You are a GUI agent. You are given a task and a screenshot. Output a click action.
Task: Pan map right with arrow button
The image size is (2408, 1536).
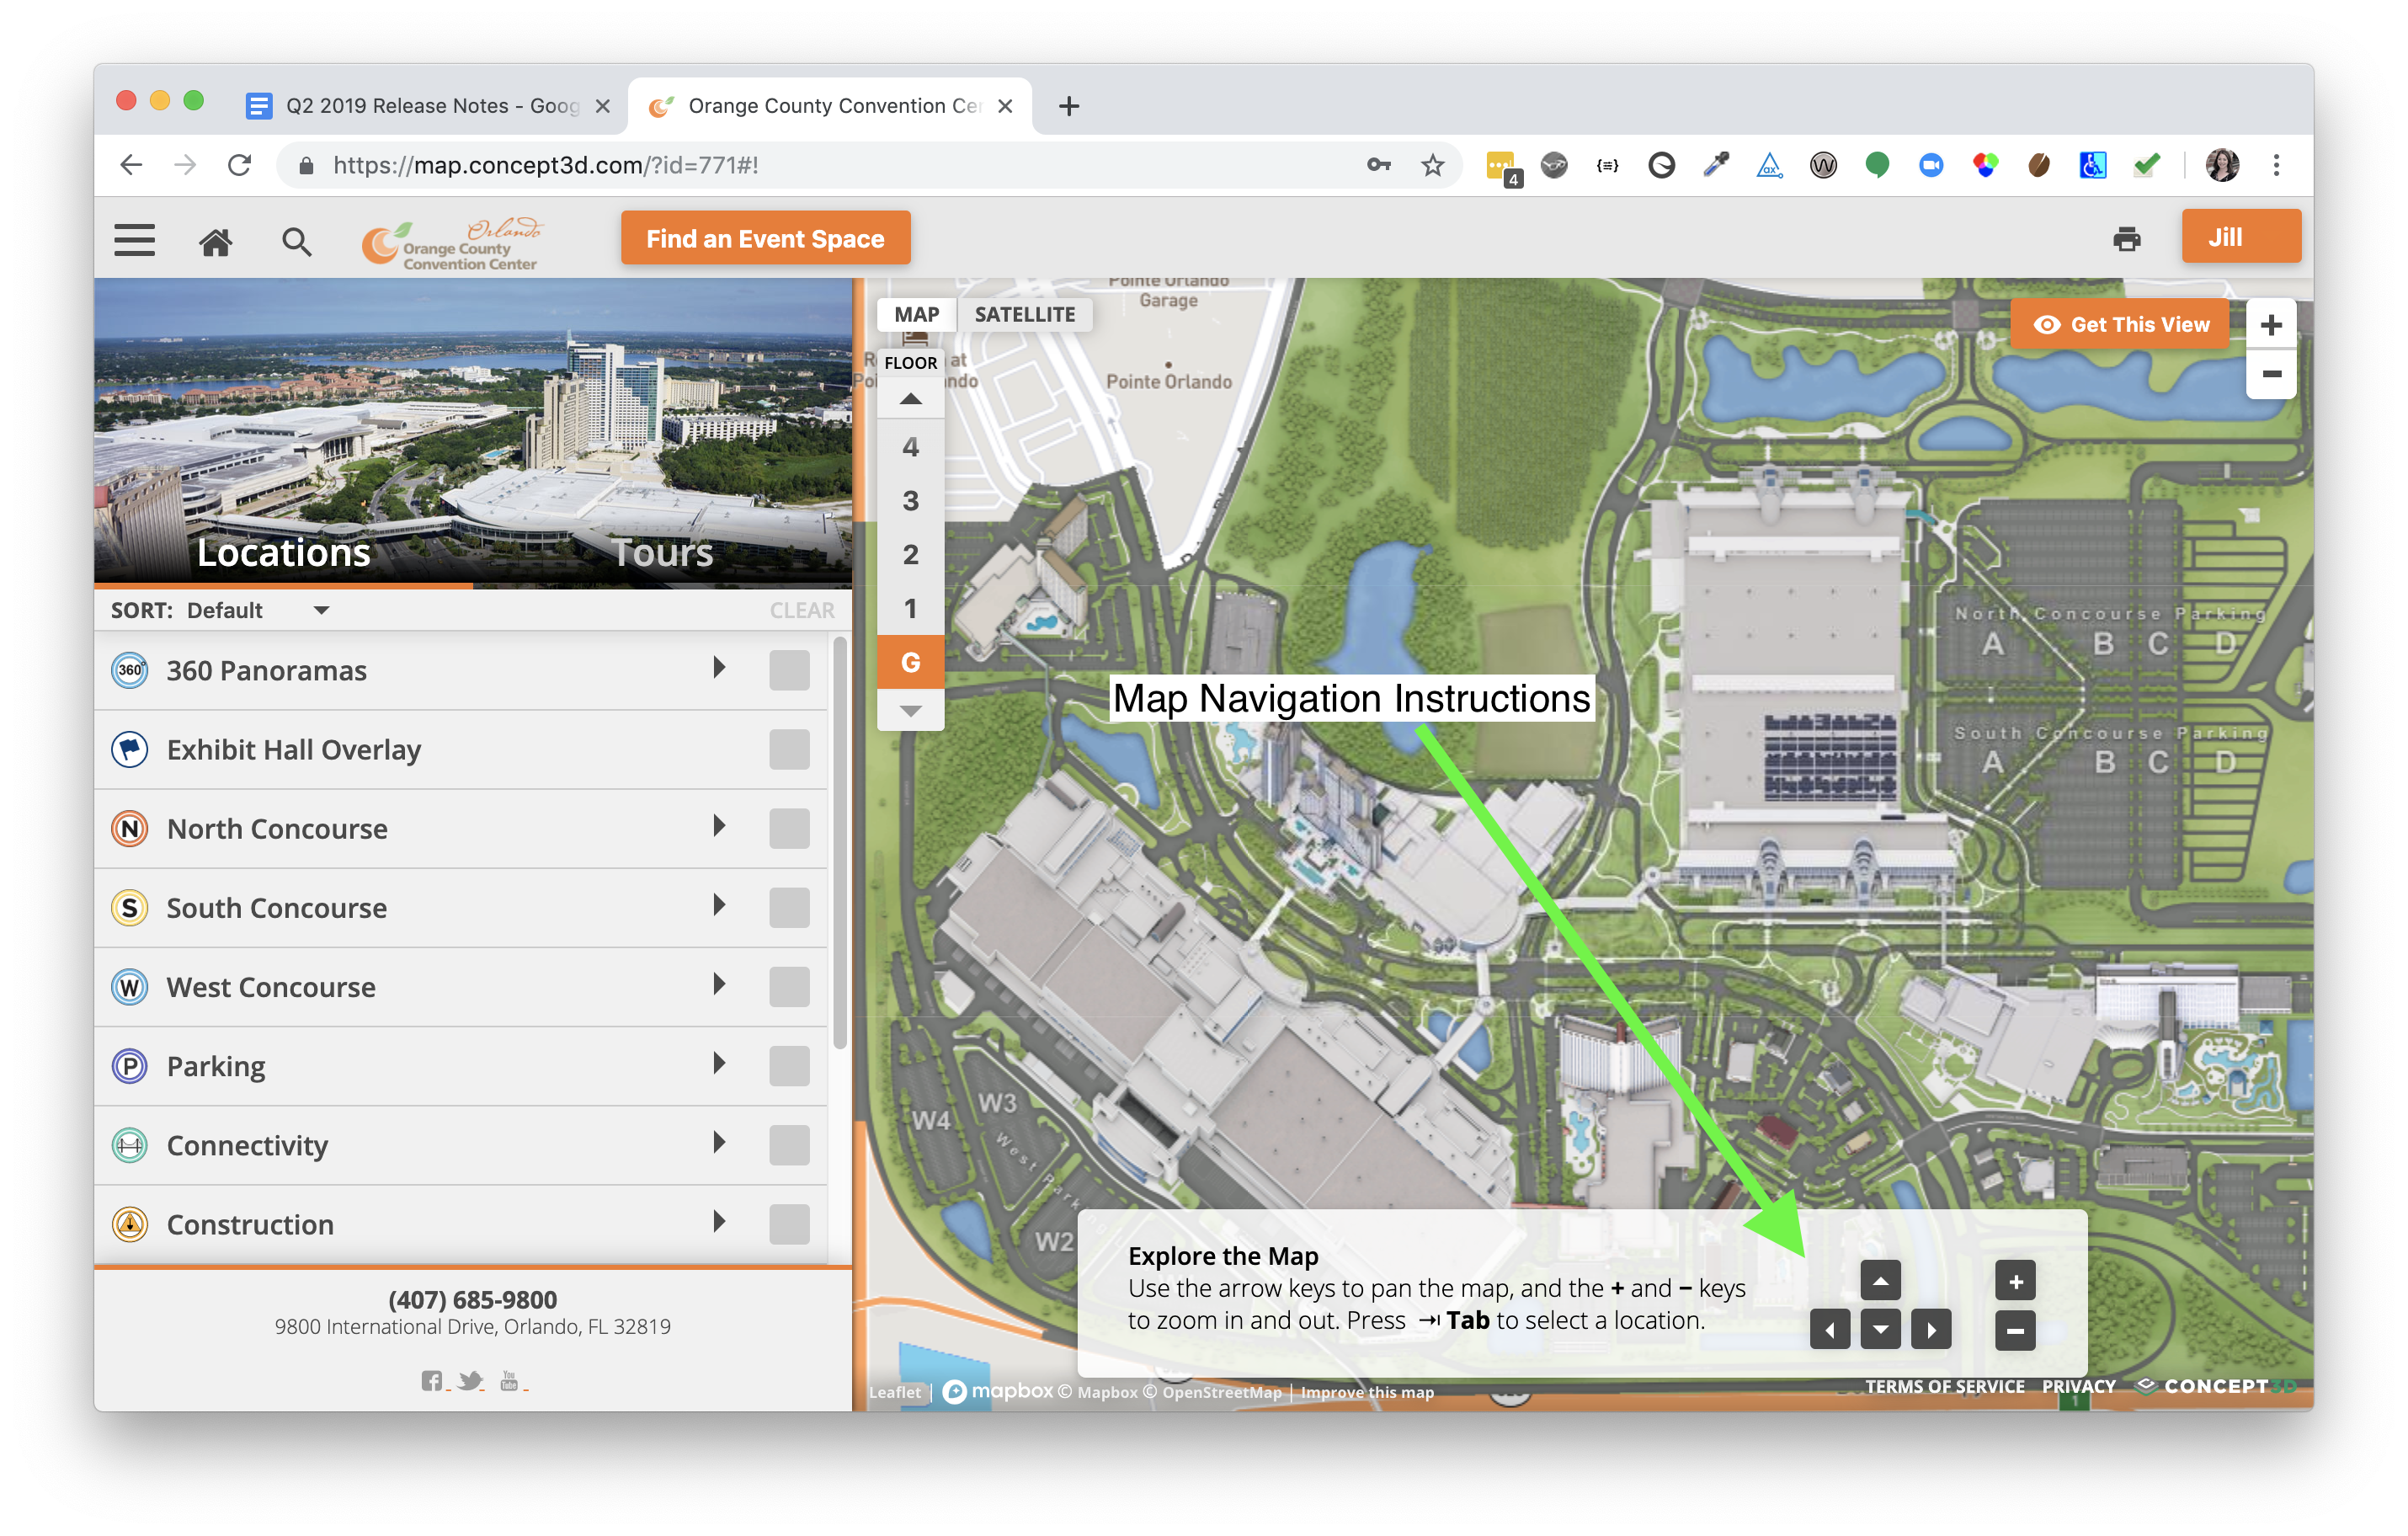pos(1931,1330)
